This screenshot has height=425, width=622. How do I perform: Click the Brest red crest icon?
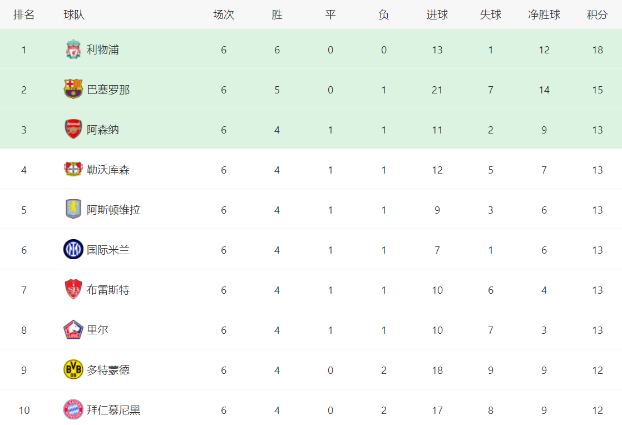73,290
